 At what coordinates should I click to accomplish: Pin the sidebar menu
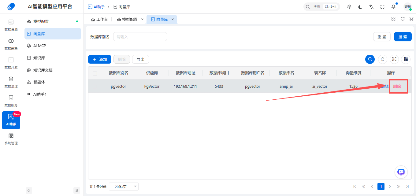point(77,190)
